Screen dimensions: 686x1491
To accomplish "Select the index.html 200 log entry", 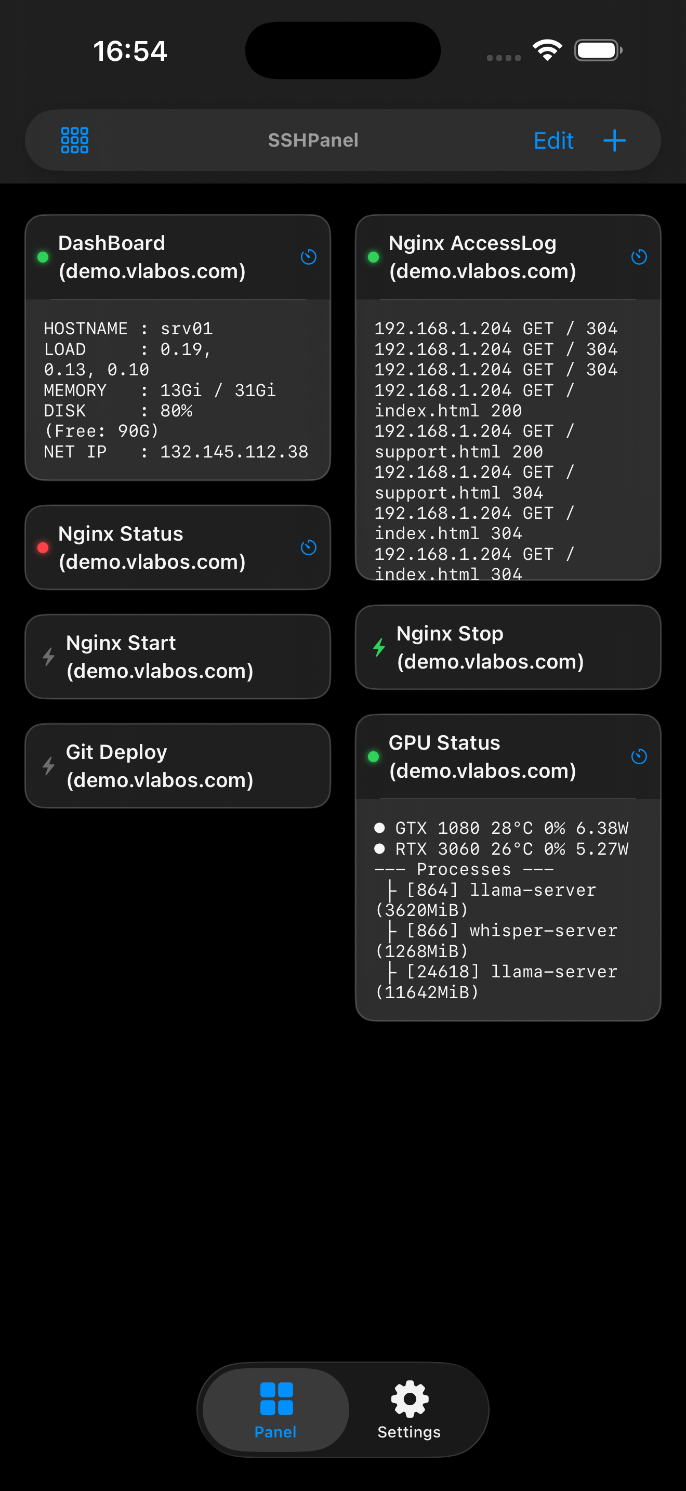I will point(474,400).
